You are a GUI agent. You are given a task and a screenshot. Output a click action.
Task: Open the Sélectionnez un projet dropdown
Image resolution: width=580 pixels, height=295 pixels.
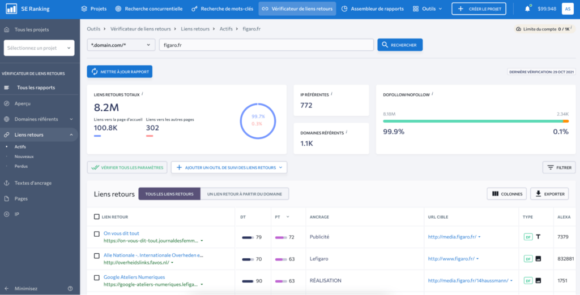39,48
